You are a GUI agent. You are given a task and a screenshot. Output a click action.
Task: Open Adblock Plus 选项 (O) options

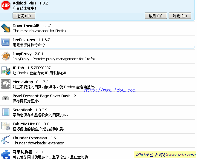point(24,16)
